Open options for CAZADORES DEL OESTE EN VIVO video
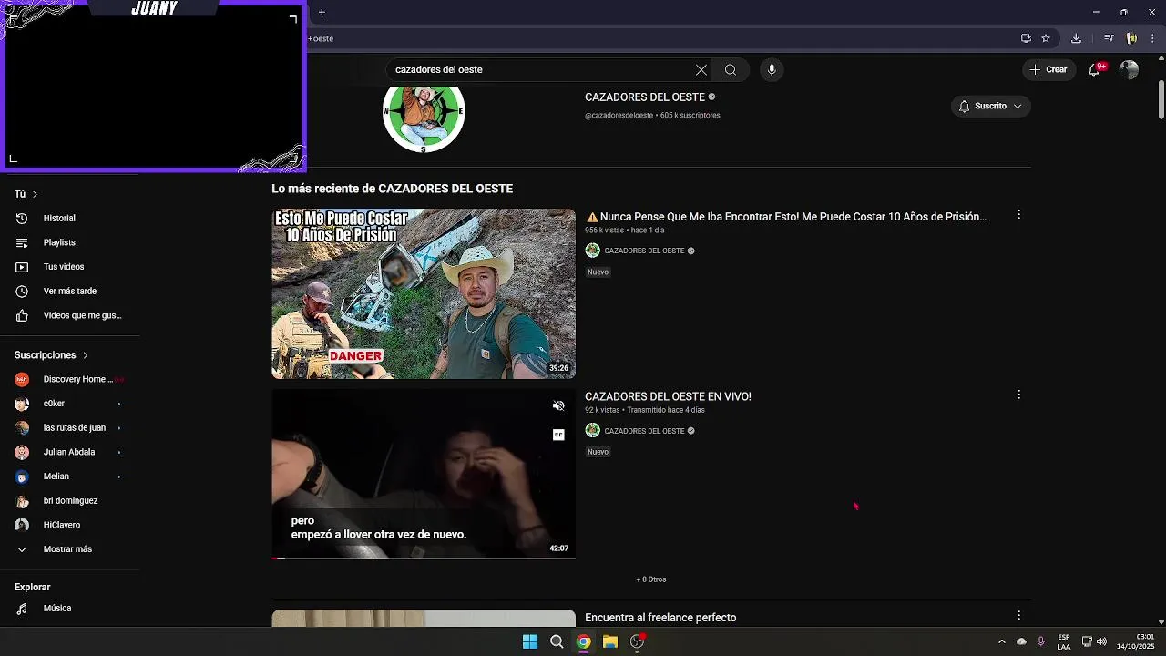The width and height of the screenshot is (1166, 656). [1018, 395]
